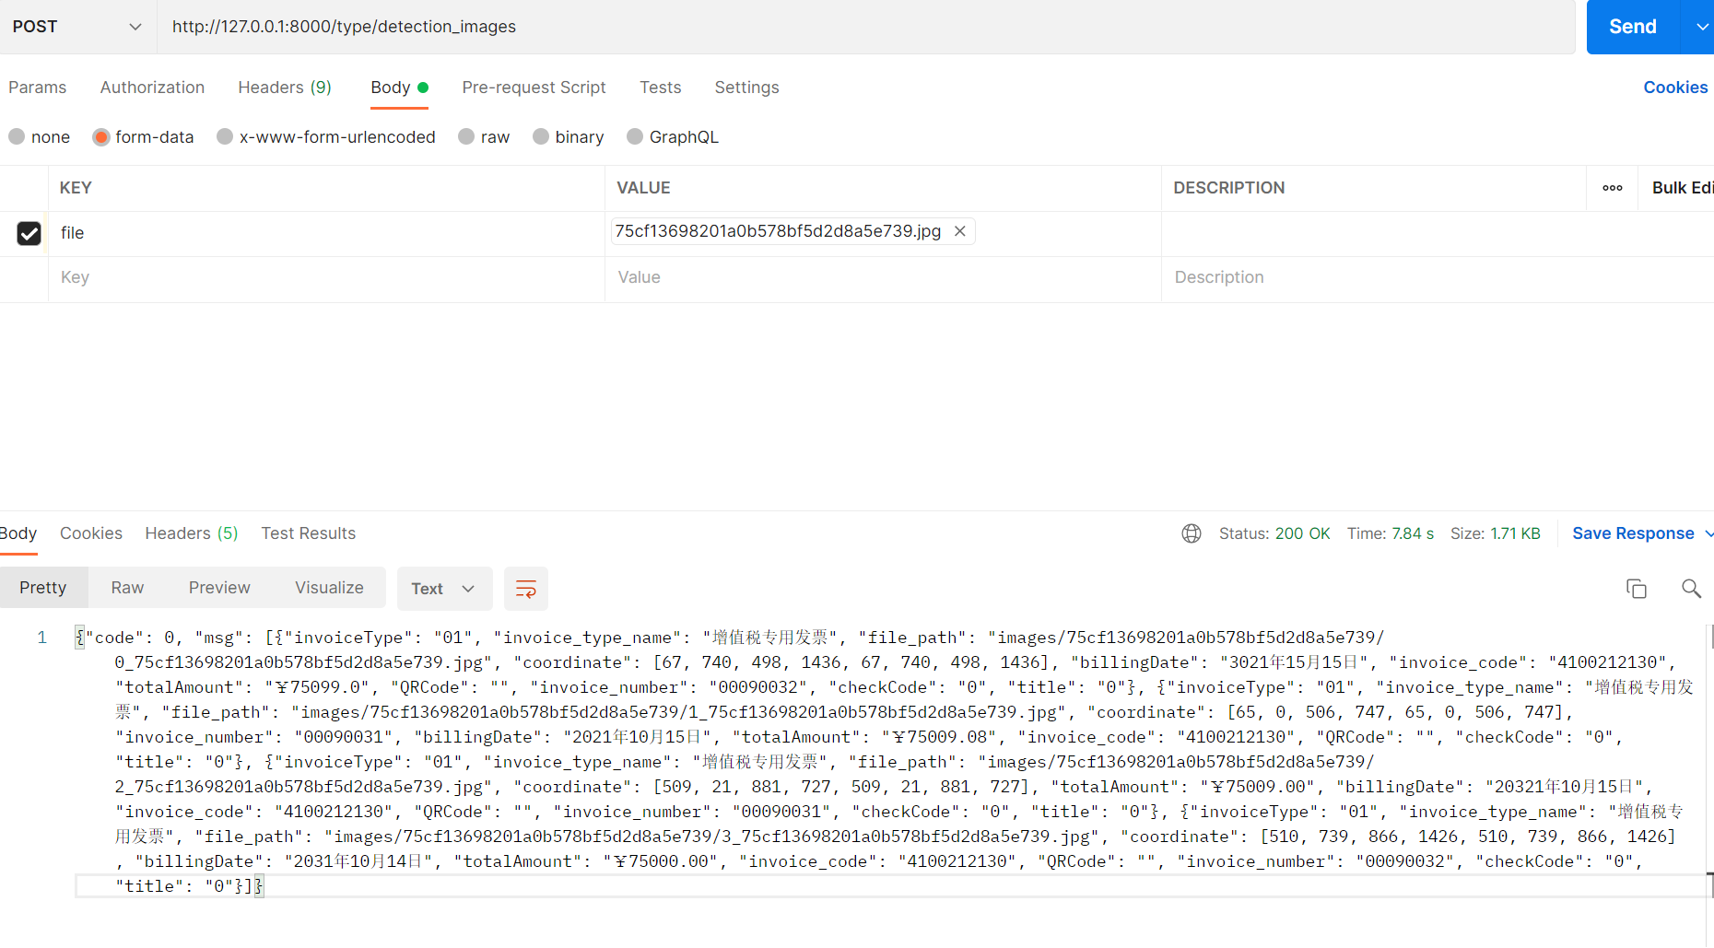This screenshot has height=948, width=1714.
Task: Switch to the request Headers (9) tab
Action: pos(285,88)
